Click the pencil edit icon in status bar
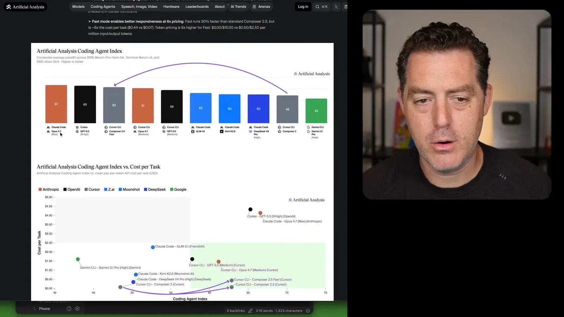Viewport: 564px width, 317px height. (250, 311)
